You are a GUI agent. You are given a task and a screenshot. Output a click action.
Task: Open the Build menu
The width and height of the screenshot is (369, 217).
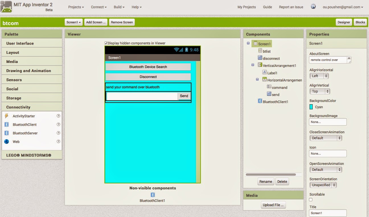pyautogui.click(x=119, y=7)
